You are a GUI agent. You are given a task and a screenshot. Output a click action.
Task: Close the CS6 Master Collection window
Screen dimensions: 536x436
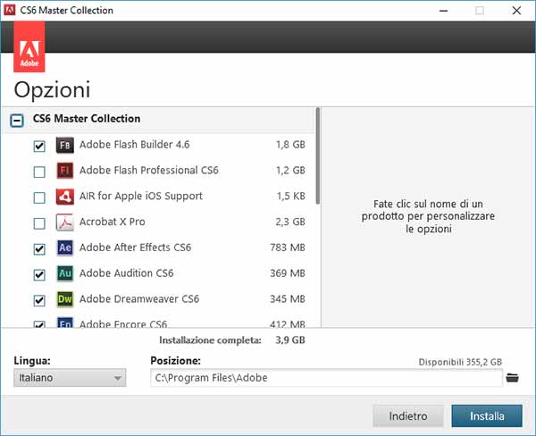pos(516,11)
